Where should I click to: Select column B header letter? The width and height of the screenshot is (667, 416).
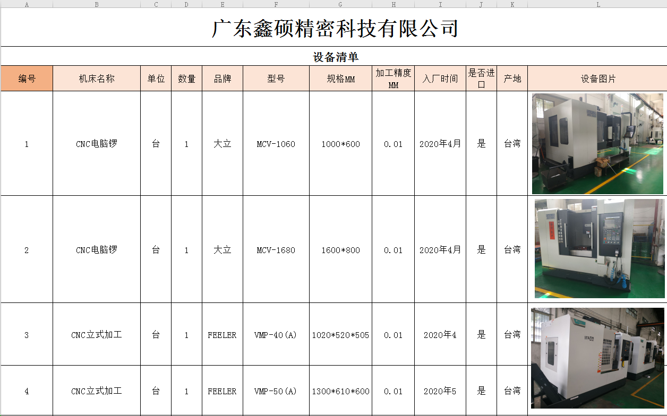click(97, 4)
